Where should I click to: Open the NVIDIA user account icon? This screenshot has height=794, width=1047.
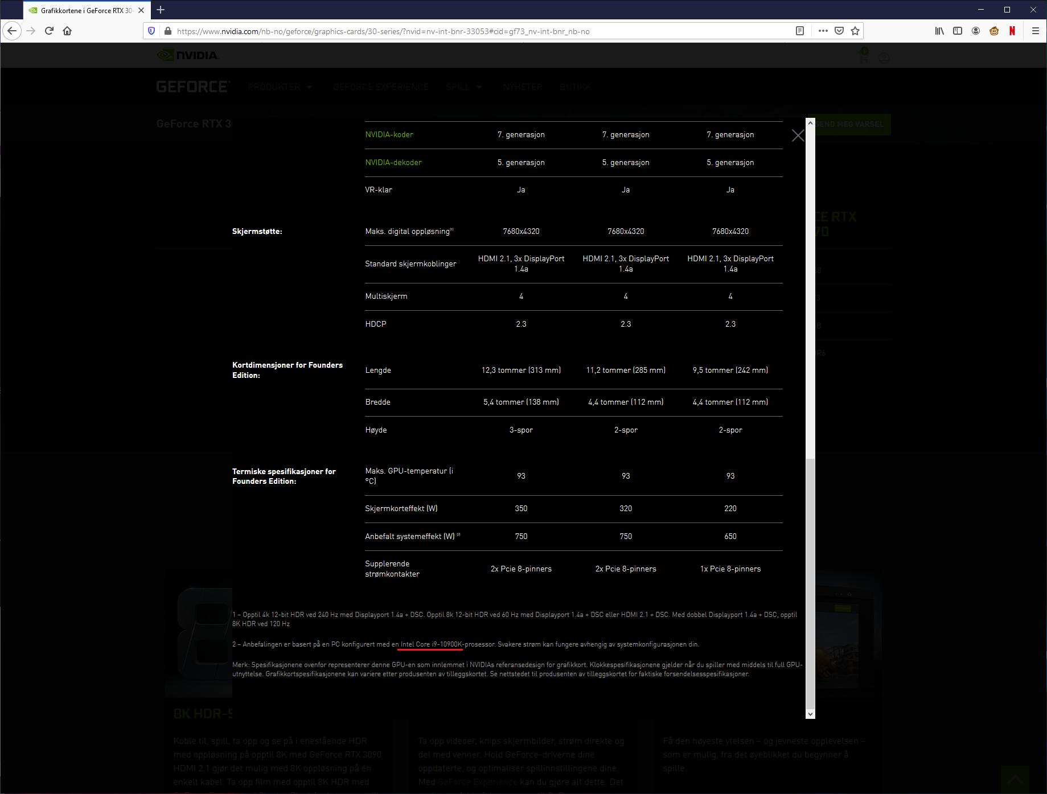click(x=884, y=58)
